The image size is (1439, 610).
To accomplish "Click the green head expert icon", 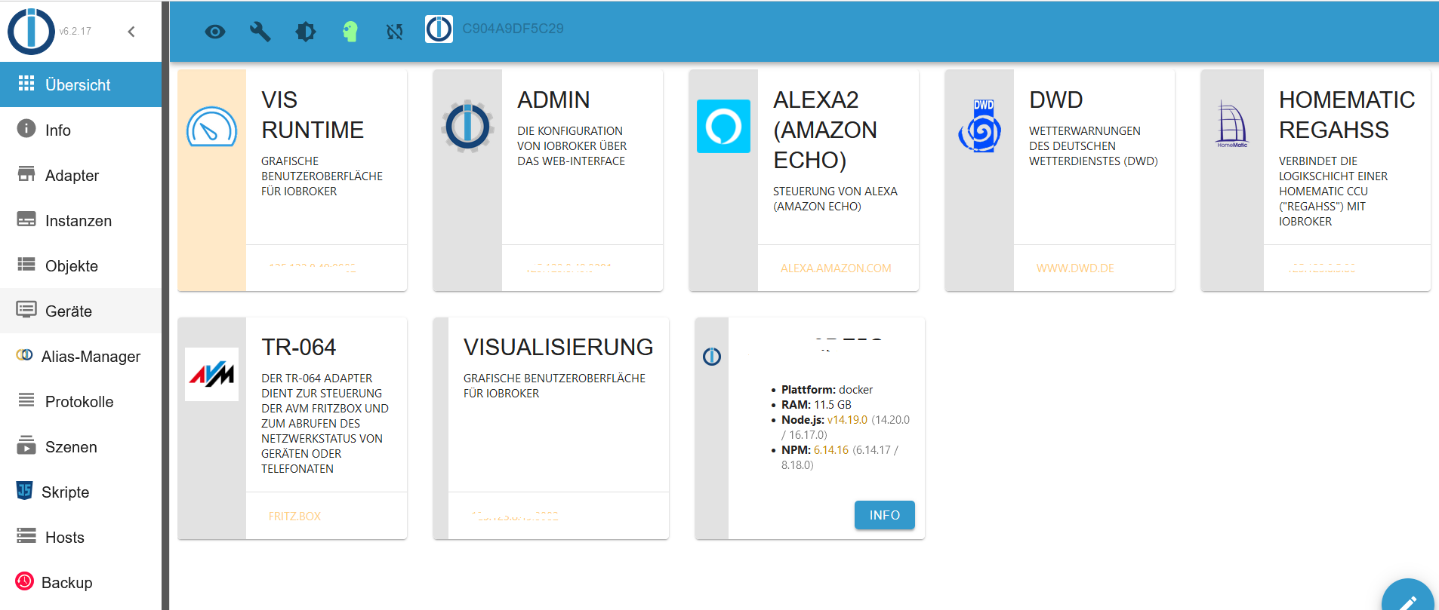I will (x=350, y=32).
